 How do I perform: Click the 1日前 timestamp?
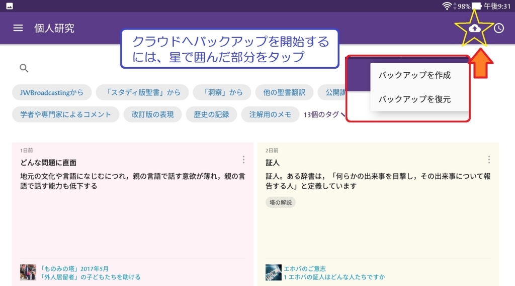26,151
